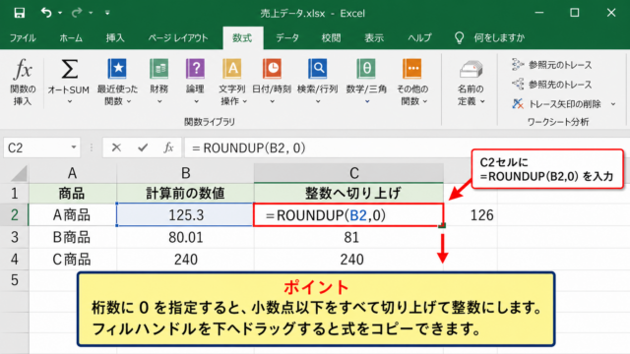Select the 数式 ribbon tab
Viewport: 630px width, 354px height.
242,37
